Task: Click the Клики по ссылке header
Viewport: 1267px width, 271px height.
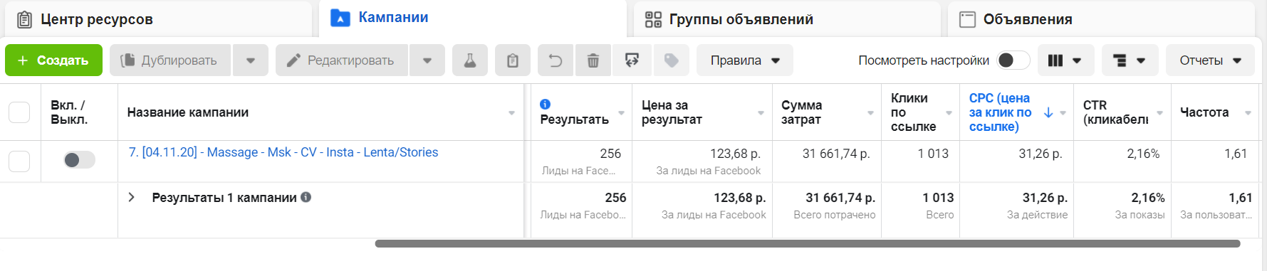Action: point(913,112)
